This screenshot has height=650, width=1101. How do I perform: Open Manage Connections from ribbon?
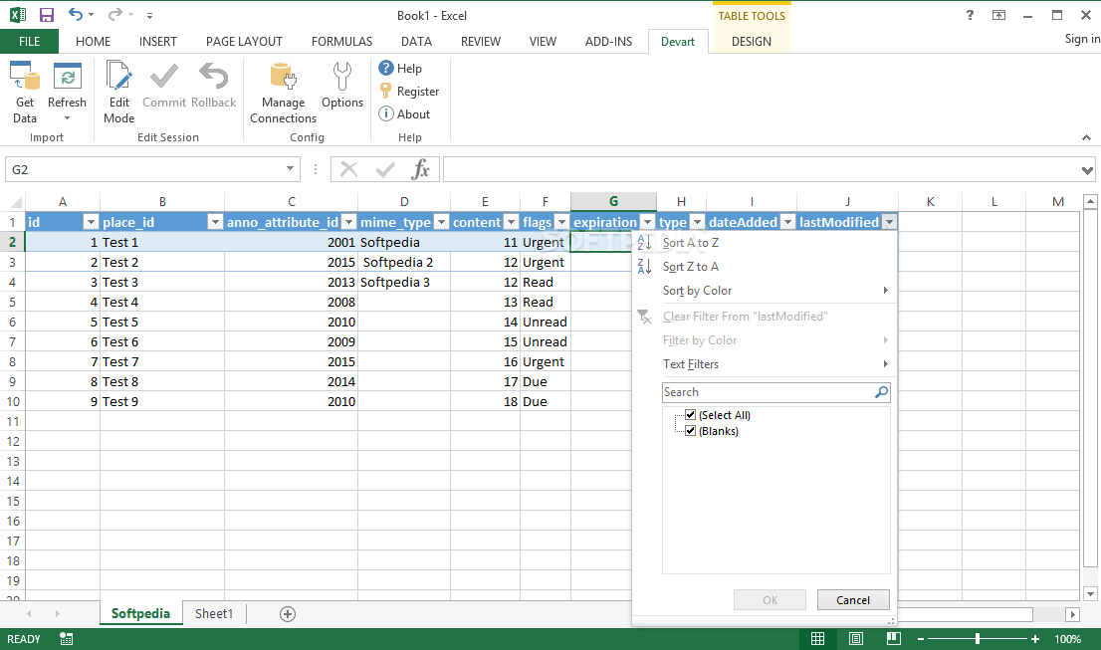pyautogui.click(x=283, y=92)
